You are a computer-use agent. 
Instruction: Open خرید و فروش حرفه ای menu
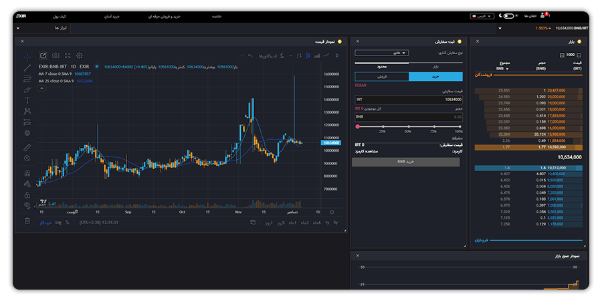point(165,17)
